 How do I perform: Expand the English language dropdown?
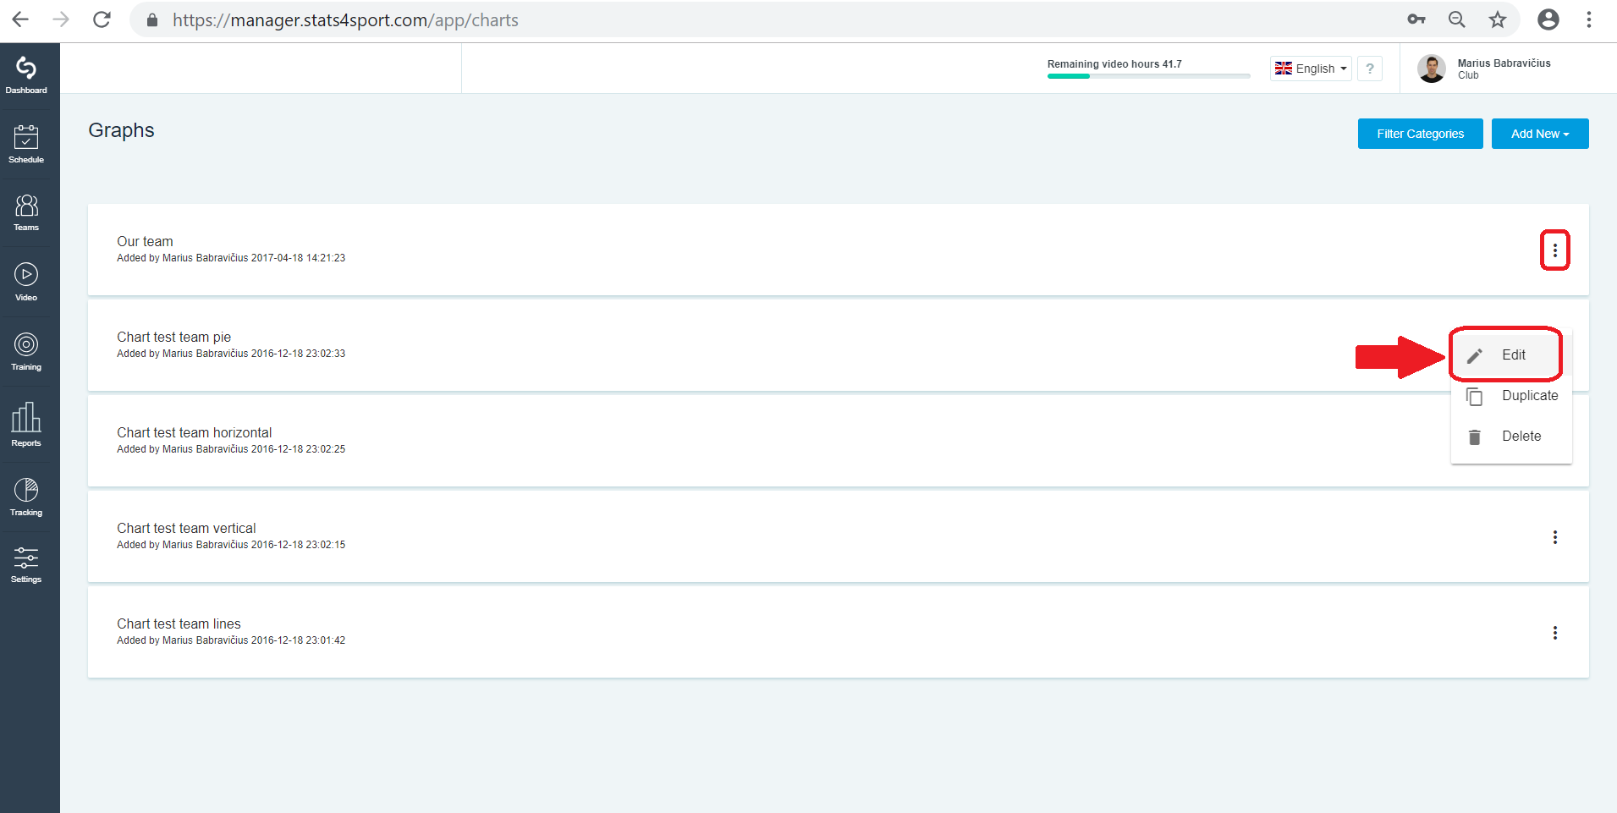pyautogui.click(x=1311, y=69)
